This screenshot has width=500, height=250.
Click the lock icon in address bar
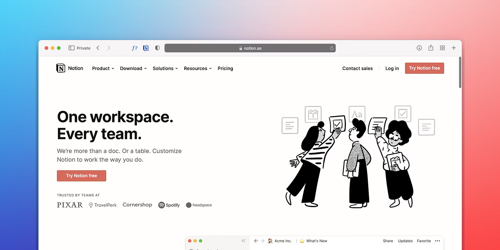click(241, 48)
